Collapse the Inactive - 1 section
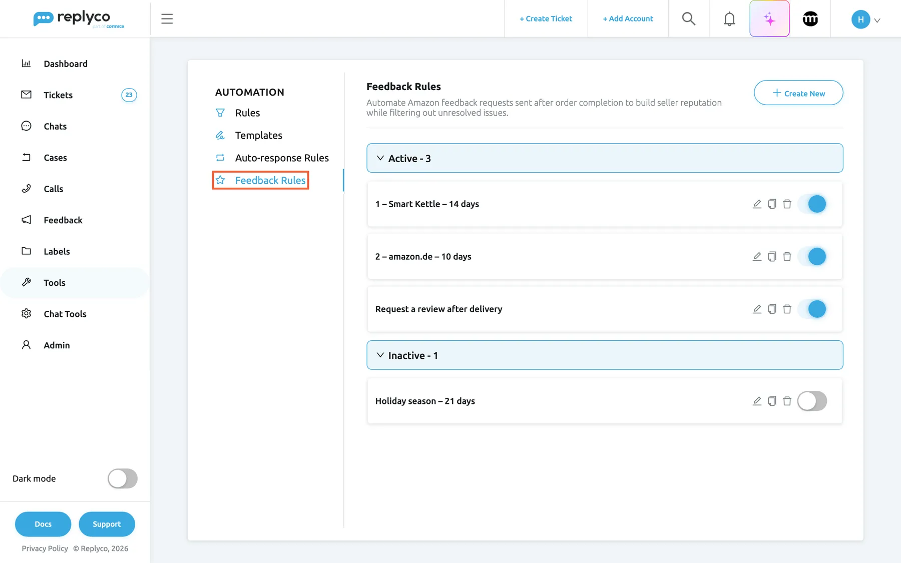 (605, 355)
